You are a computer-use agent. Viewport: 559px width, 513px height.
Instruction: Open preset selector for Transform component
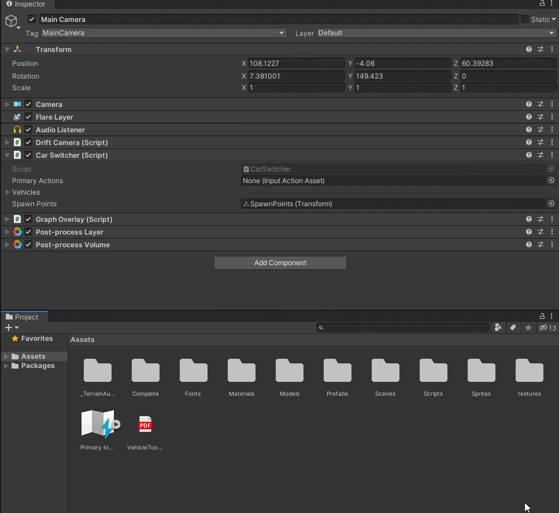541,50
